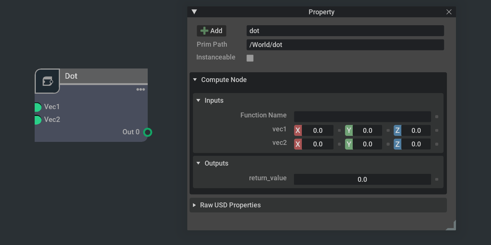Toggle the Instanceable checkbox
Viewport: 491px width, 245px height.
tap(250, 58)
